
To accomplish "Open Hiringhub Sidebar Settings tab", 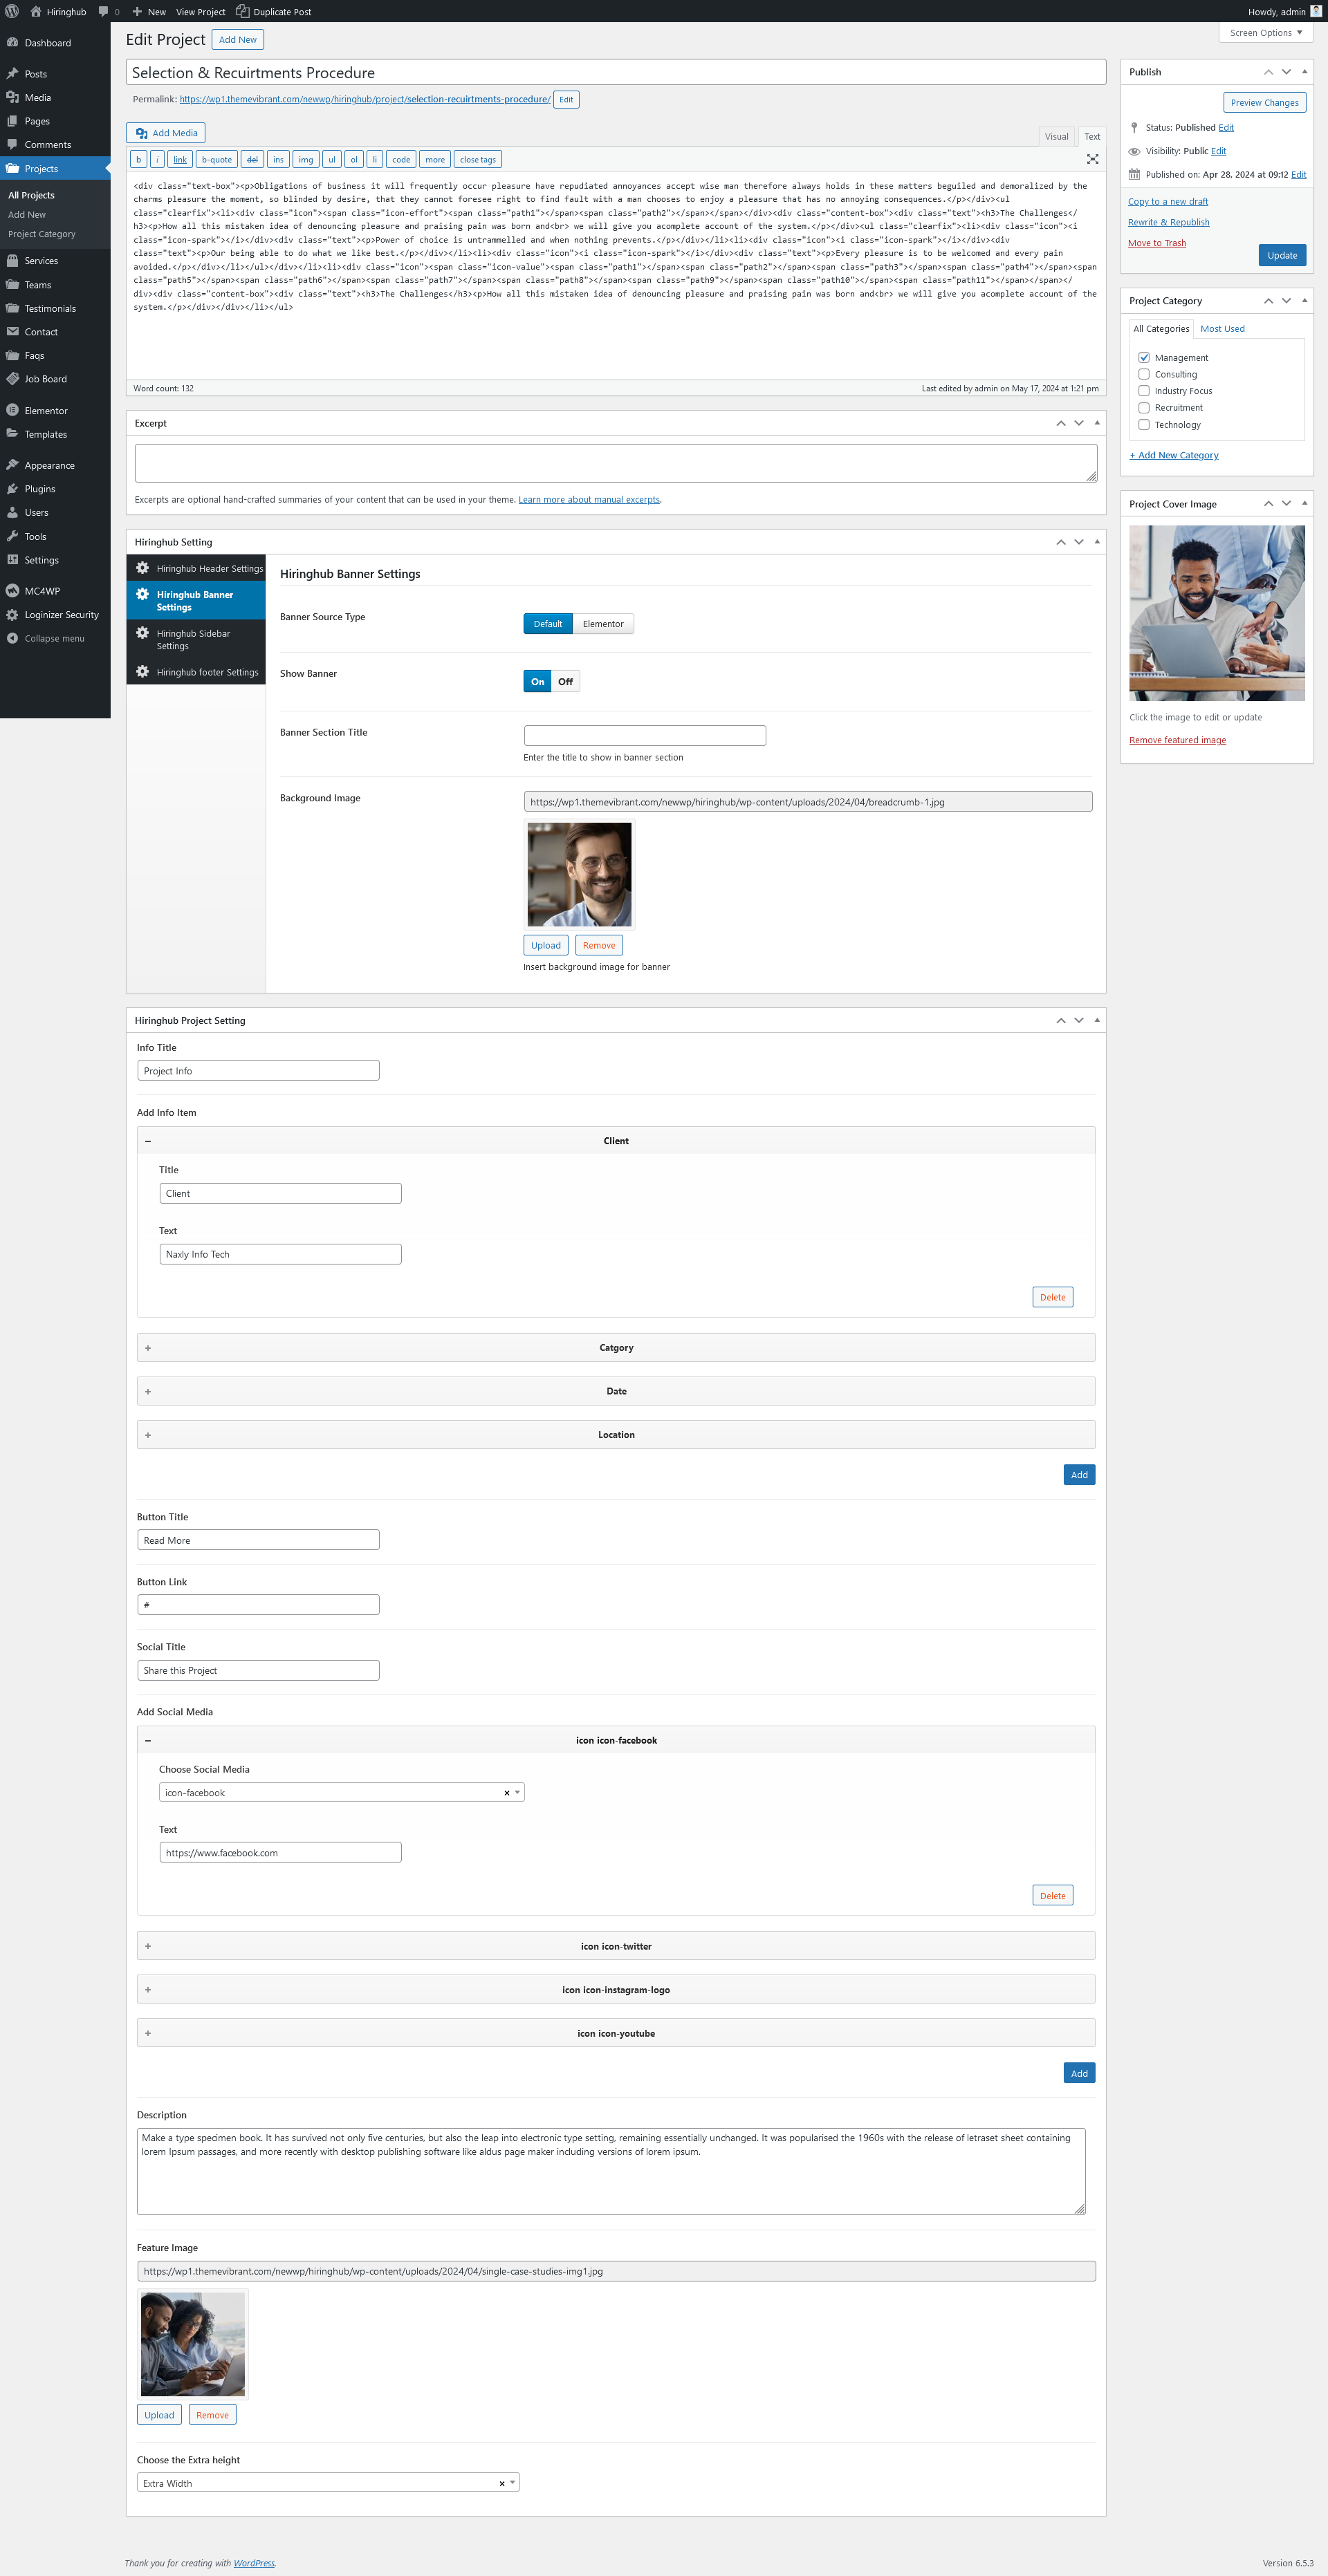I will [196, 639].
